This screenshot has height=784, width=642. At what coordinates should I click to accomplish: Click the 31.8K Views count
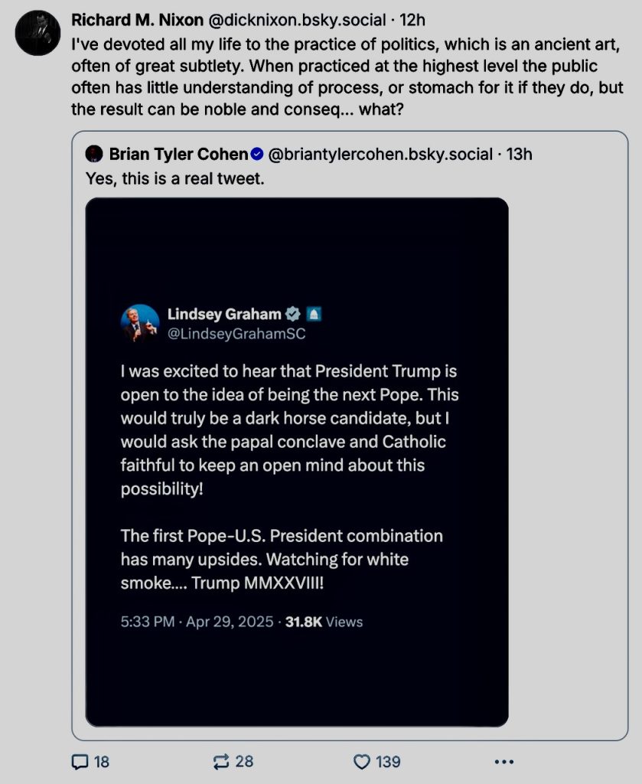click(x=324, y=622)
